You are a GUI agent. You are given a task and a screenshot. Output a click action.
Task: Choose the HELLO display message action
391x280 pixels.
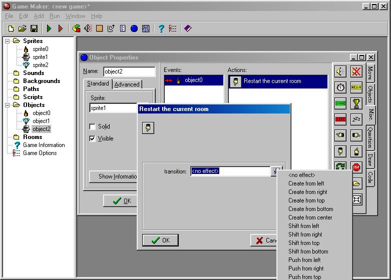(x=356, y=87)
